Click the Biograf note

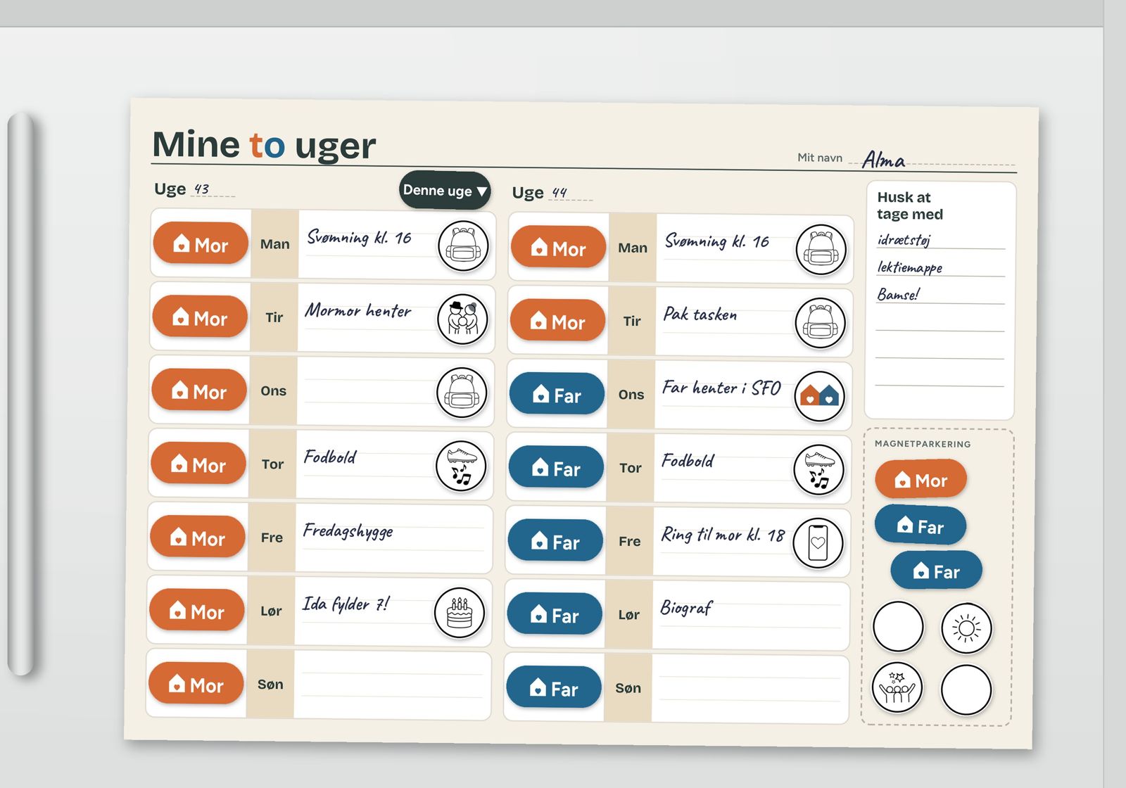tap(686, 608)
